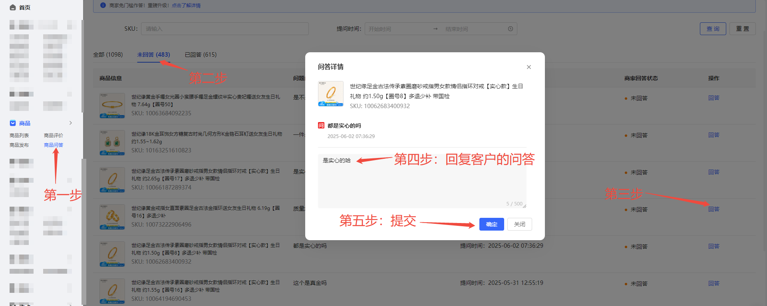Click the 点击了解详情 link

point(186,6)
